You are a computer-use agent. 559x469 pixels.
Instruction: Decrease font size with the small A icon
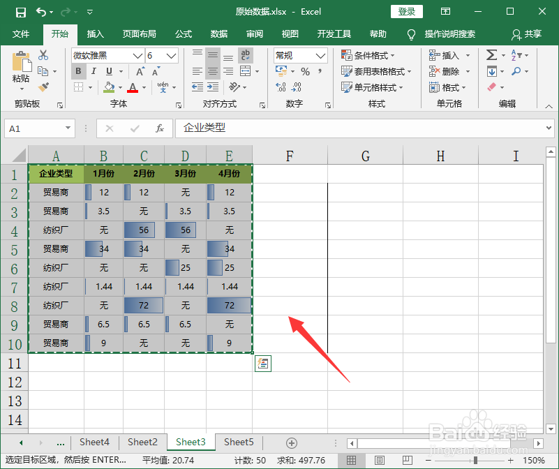156,71
